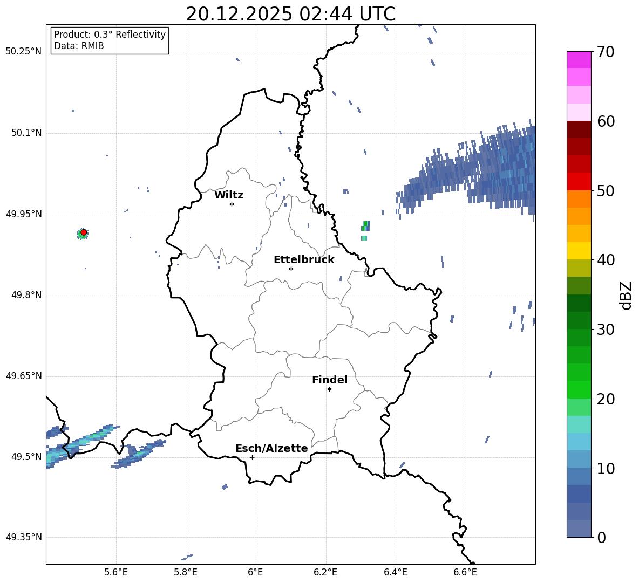
Task: Click the 6°E longitude label
Action: pyautogui.click(x=255, y=572)
